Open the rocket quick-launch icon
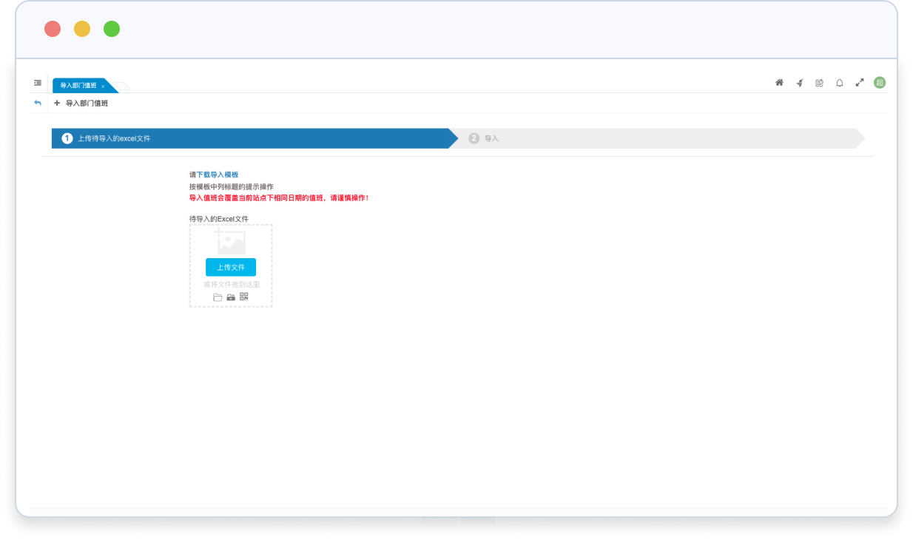 click(799, 83)
